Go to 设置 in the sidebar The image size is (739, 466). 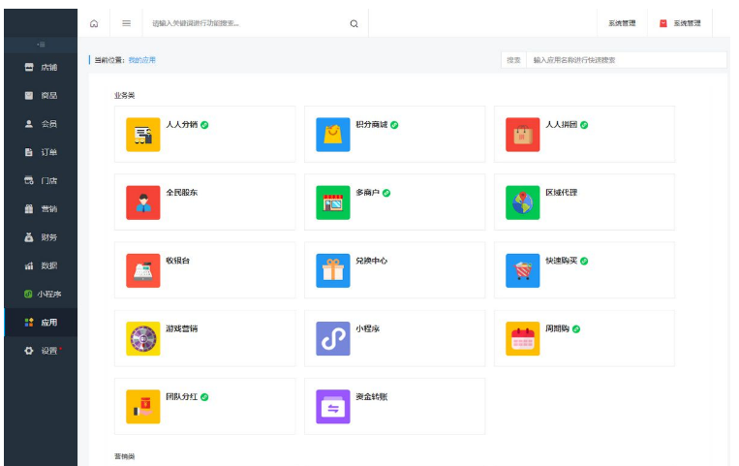(x=41, y=351)
